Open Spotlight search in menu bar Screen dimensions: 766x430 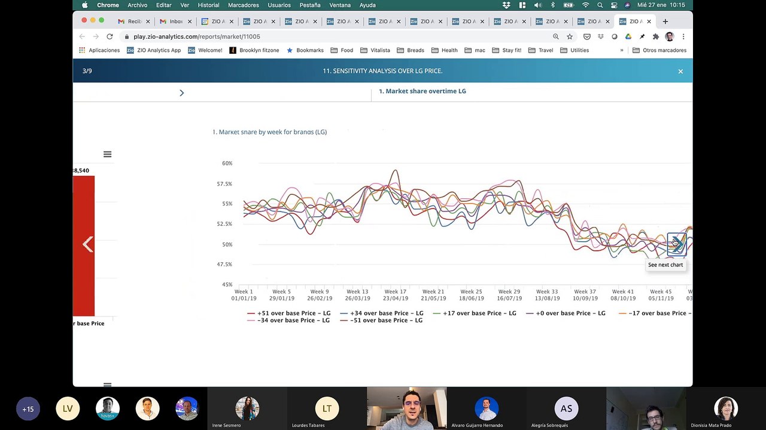point(600,5)
